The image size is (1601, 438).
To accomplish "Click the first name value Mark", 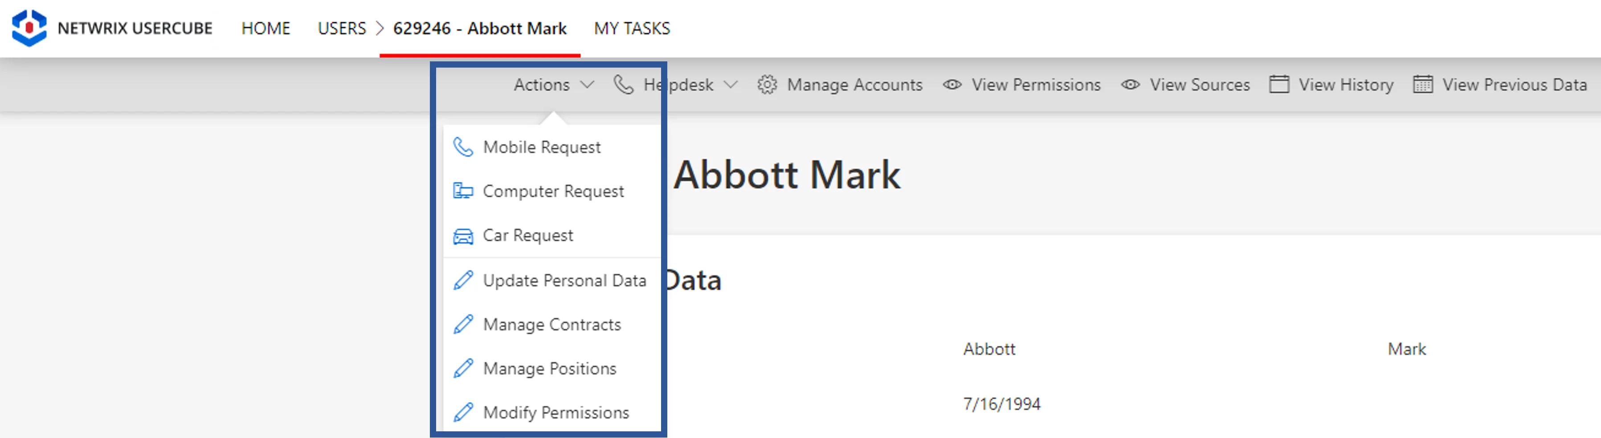I will 1406,349.
